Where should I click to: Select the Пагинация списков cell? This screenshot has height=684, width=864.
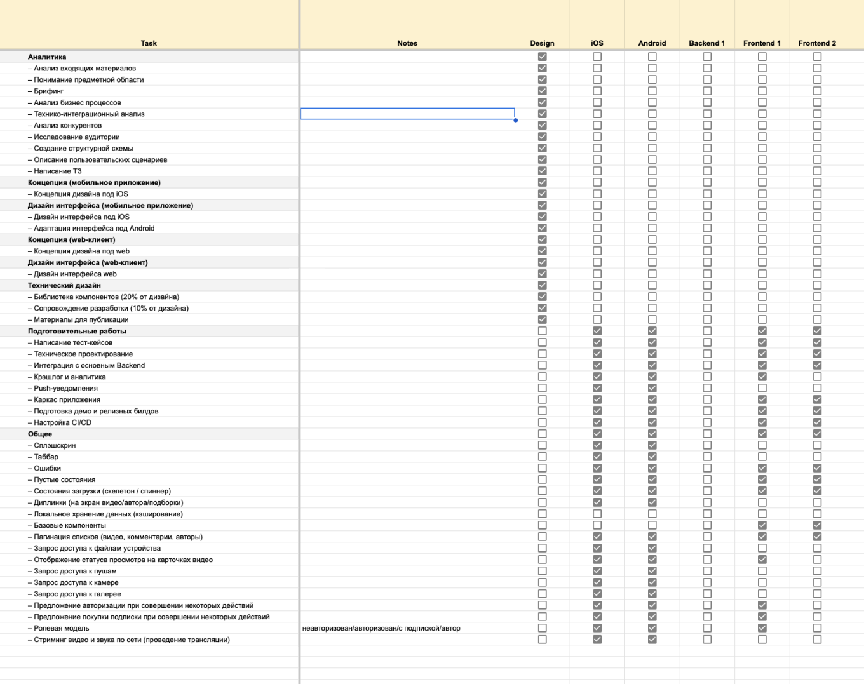[149, 537]
